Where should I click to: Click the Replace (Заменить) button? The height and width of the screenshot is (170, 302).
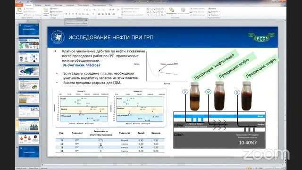(x=214, y=12)
